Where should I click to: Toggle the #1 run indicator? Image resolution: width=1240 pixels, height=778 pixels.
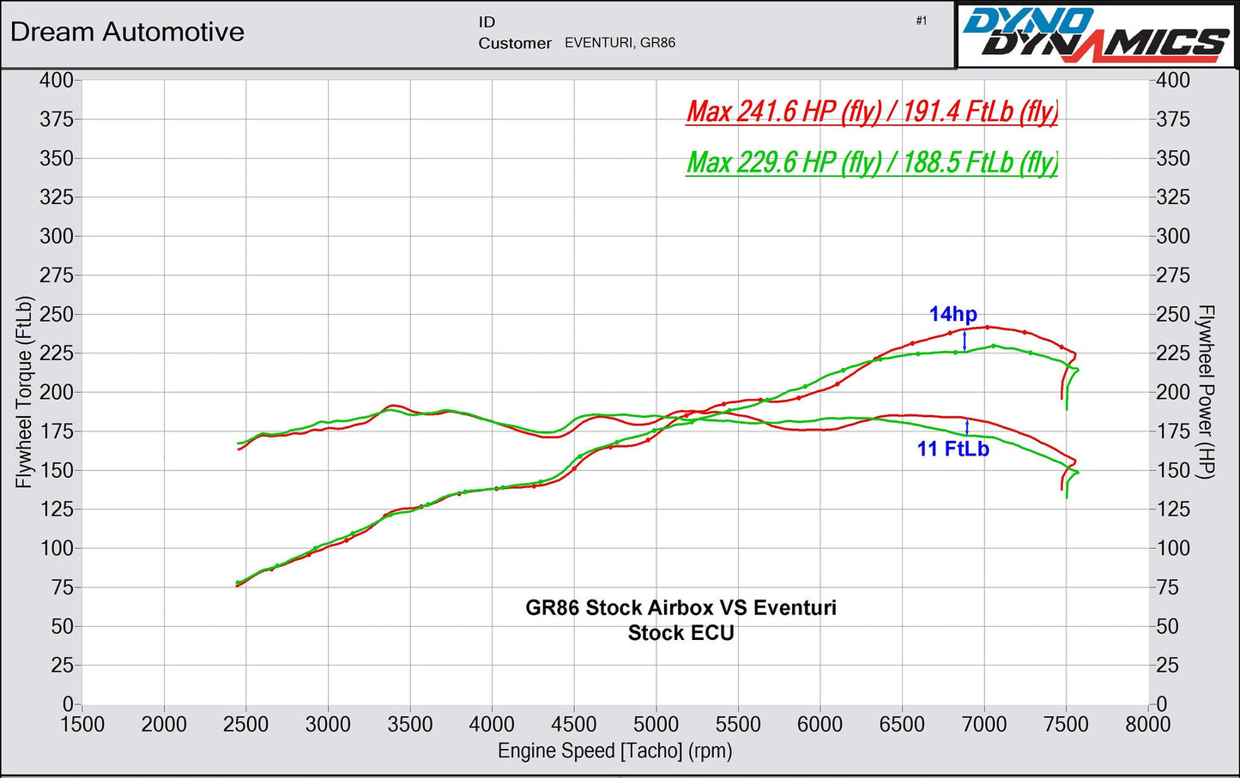pos(922,21)
